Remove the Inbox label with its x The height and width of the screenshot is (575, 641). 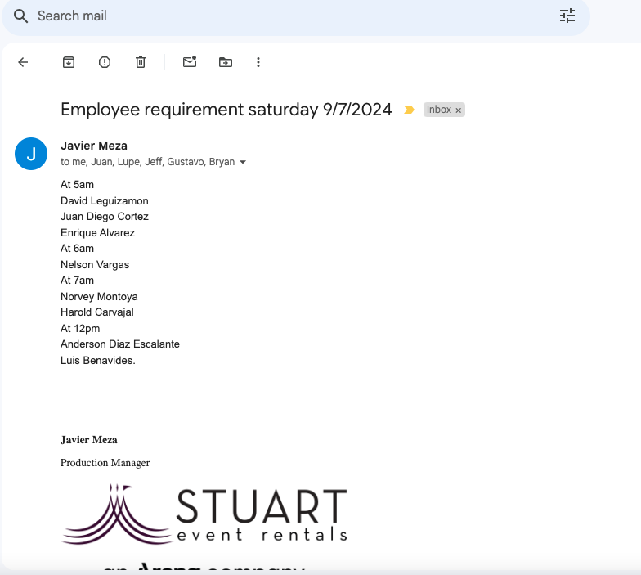pyautogui.click(x=459, y=110)
